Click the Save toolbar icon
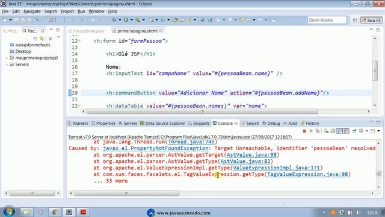This screenshot has width=385, height=217. 17,20
